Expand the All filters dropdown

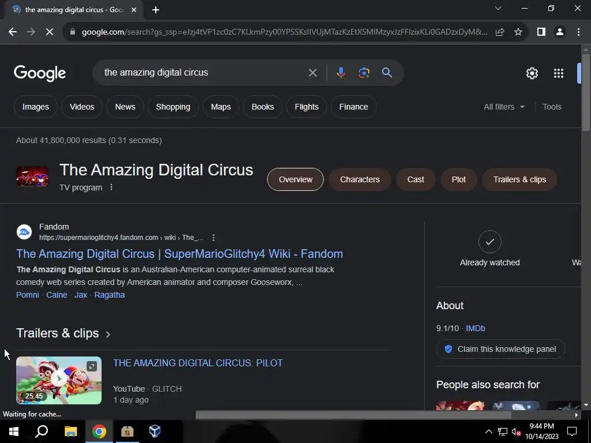(504, 107)
